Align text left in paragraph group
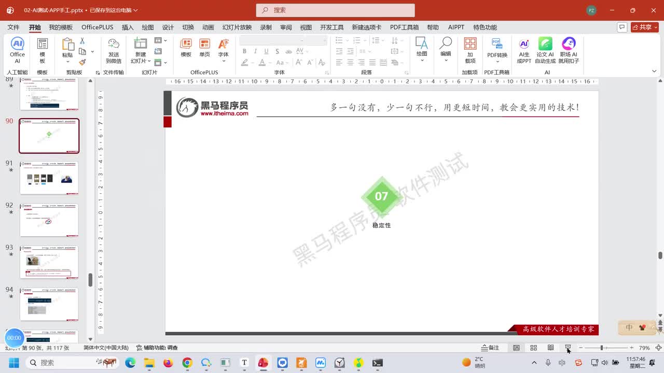Viewport: 664px width, 373px height. 339,62
